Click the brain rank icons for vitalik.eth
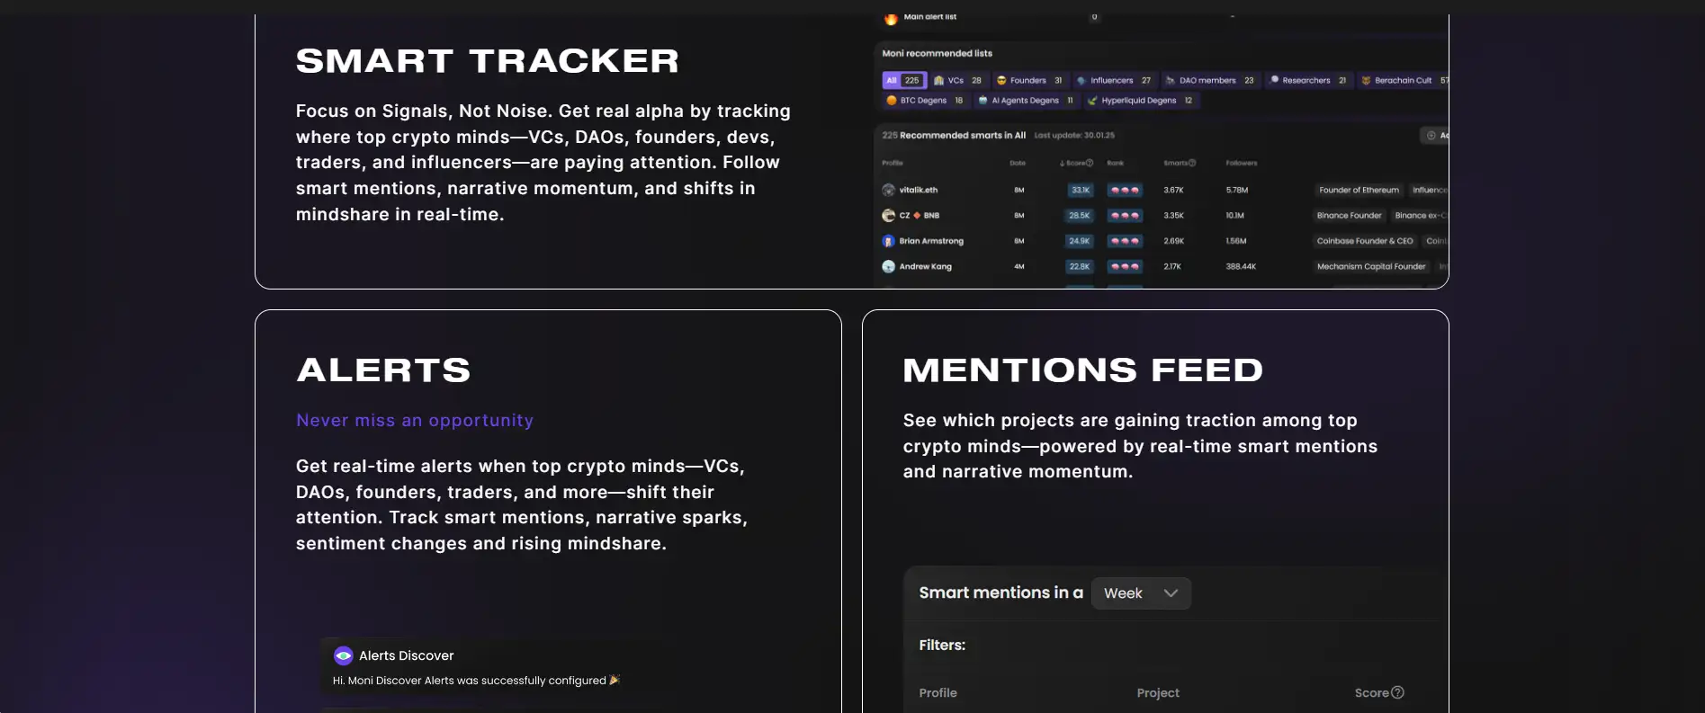The width and height of the screenshot is (1705, 713). (x=1125, y=190)
